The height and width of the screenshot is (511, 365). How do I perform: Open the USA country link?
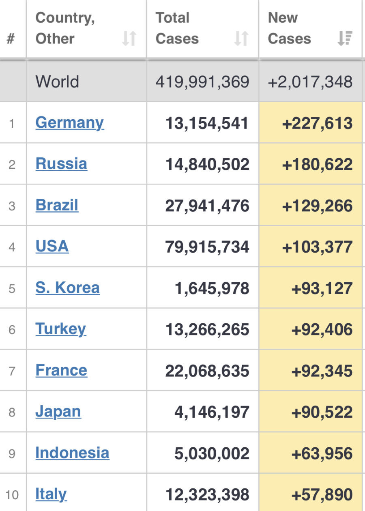click(x=52, y=246)
